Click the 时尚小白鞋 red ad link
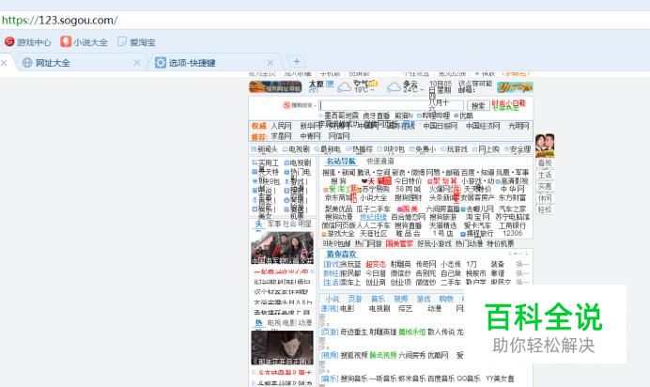This screenshot has height=387, width=650. (x=509, y=103)
